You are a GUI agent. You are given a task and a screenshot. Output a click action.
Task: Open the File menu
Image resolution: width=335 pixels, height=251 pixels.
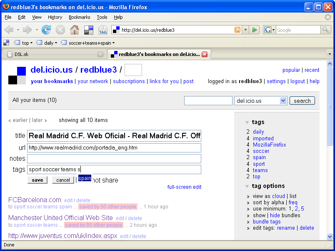(8, 17)
